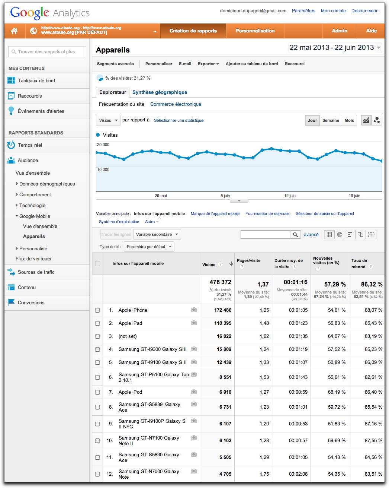
Task: Check the Apple iPod row checkbox
Action: pos(97,392)
